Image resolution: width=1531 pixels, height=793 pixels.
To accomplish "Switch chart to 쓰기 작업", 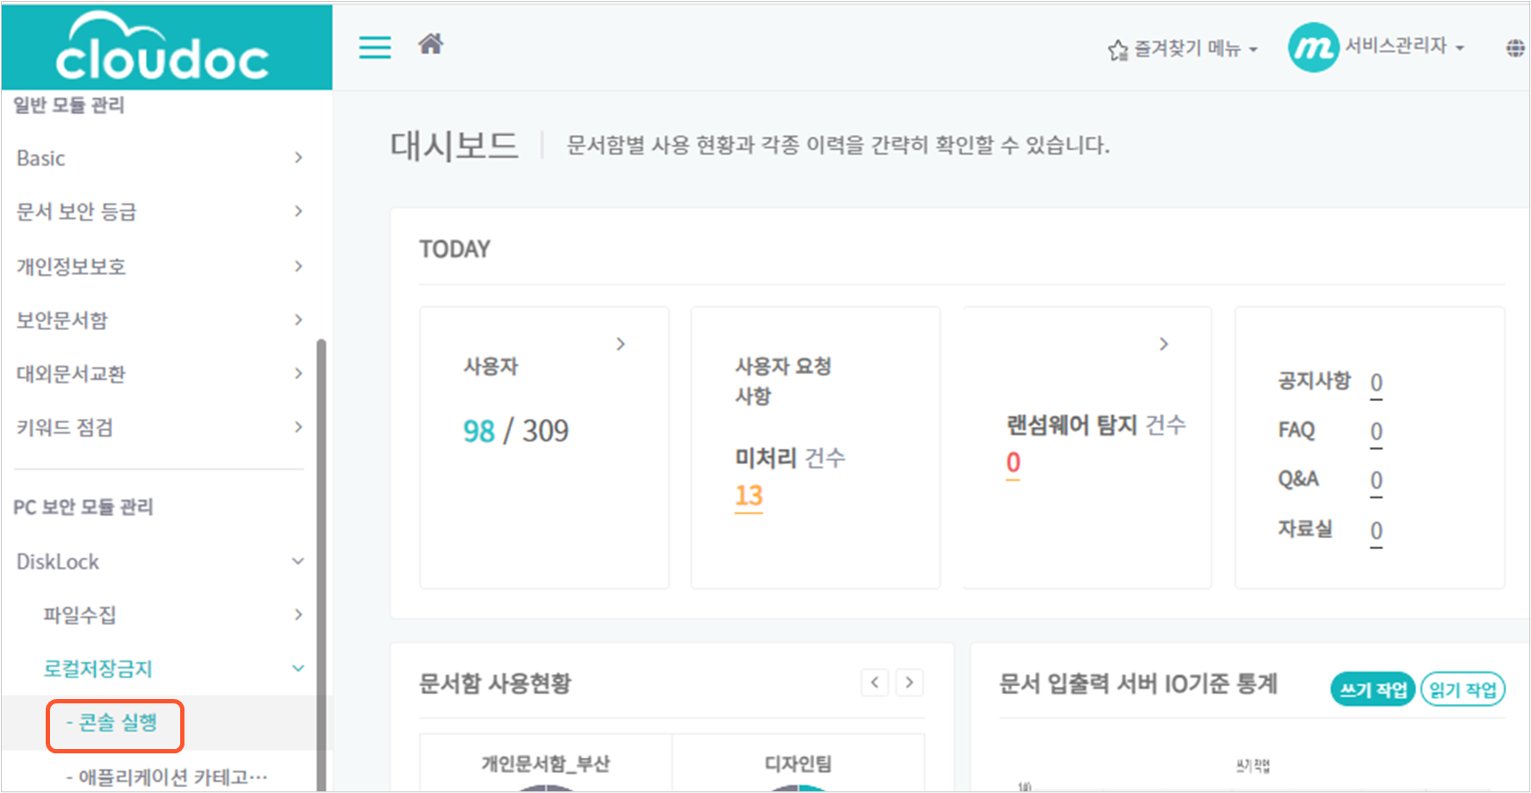I will tap(1373, 690).
